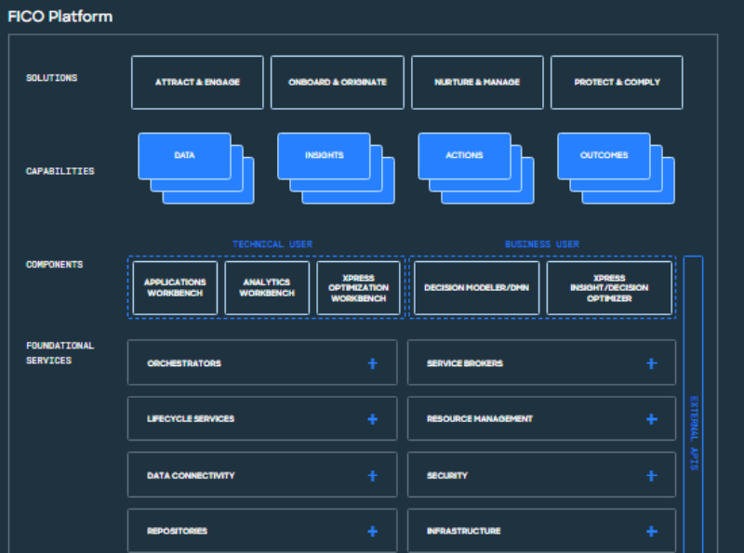Select the Actions capability card stack
The width and height of the screenshot is (744, 553).
[464, 156]
